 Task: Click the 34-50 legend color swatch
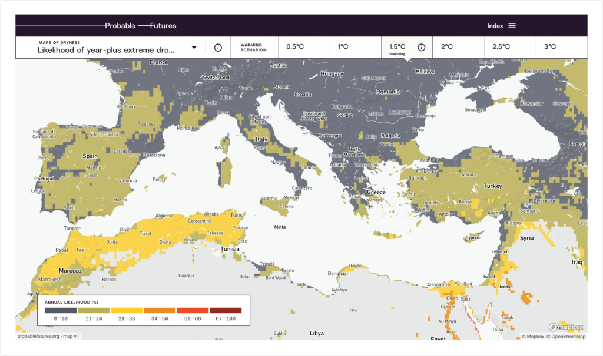(160, 310)
